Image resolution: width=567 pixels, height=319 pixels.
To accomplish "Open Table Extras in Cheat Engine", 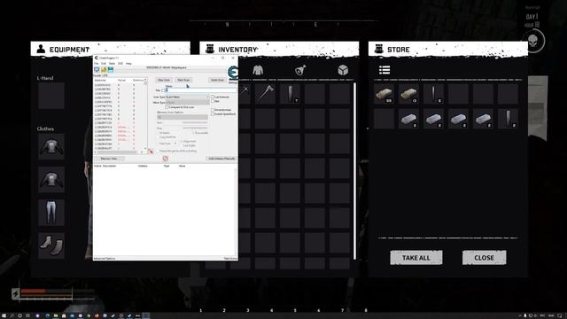I will pyautogui.click(x=230, y=259).
